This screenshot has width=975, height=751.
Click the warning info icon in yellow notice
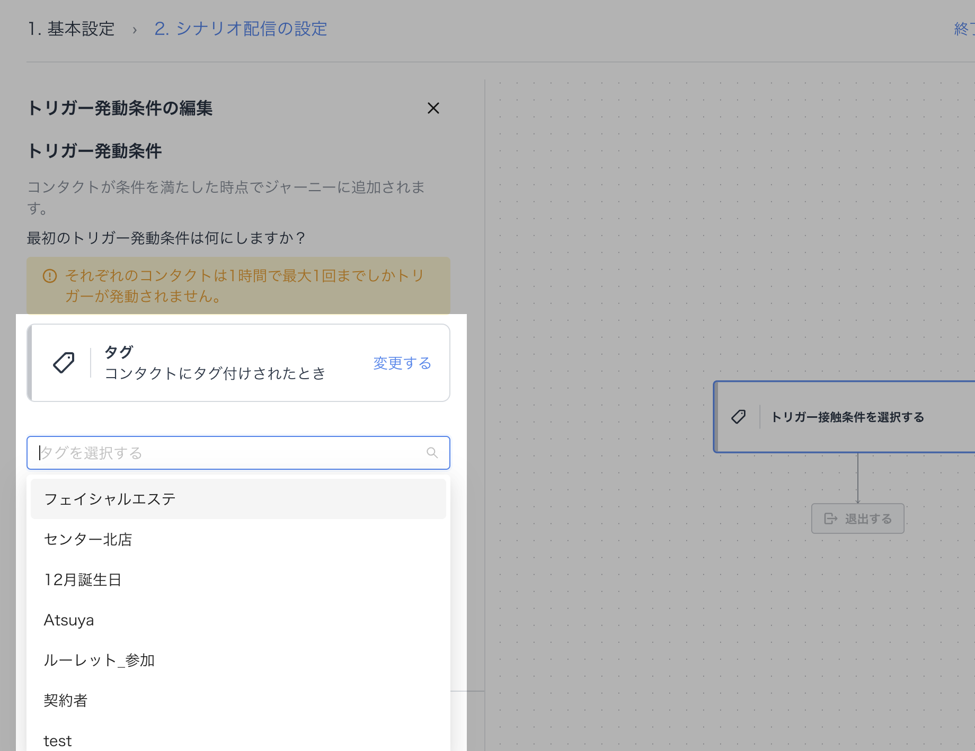point(50,276)
